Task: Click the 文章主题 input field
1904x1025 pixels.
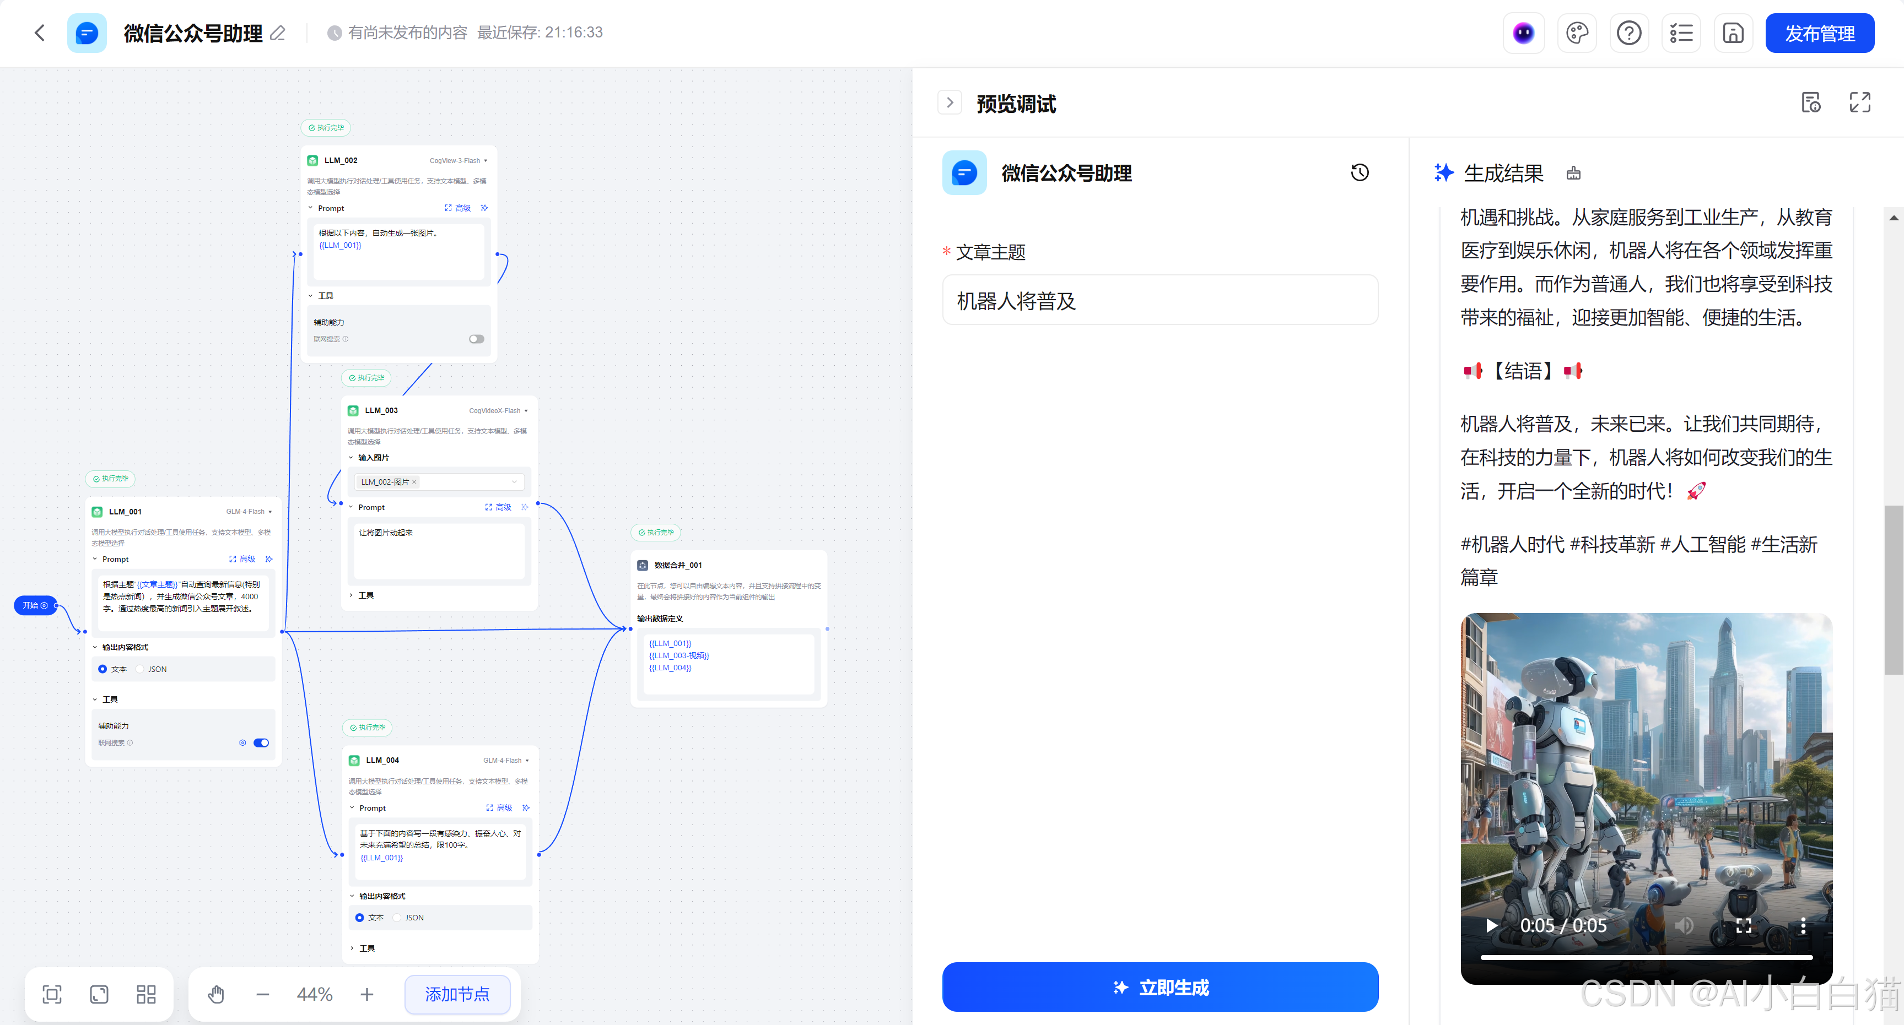Action: point(1159,300)
